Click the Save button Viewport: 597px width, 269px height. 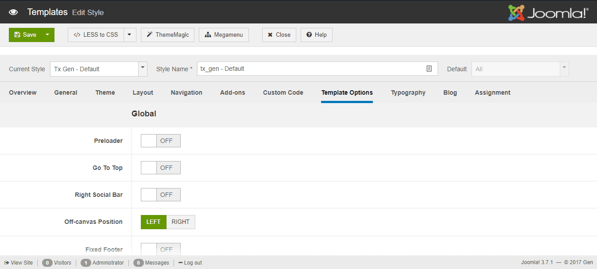25,35
